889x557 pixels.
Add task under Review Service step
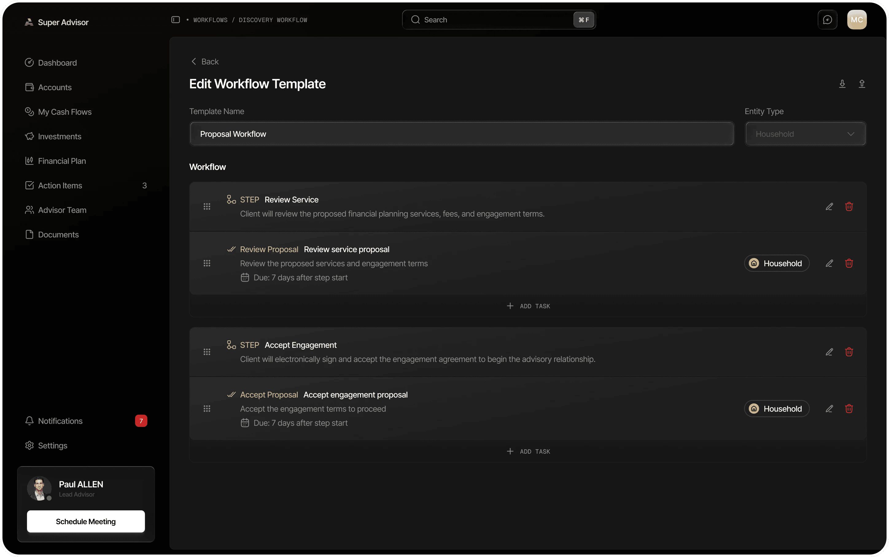coord(528,306)
